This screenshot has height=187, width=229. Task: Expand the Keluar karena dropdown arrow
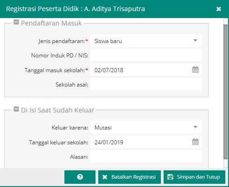tap(195, 127)
